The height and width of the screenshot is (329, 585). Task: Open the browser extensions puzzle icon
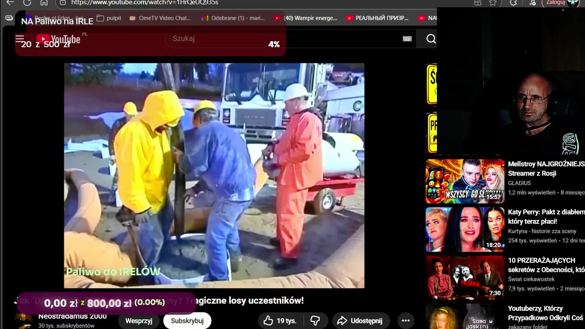point(513,3)
